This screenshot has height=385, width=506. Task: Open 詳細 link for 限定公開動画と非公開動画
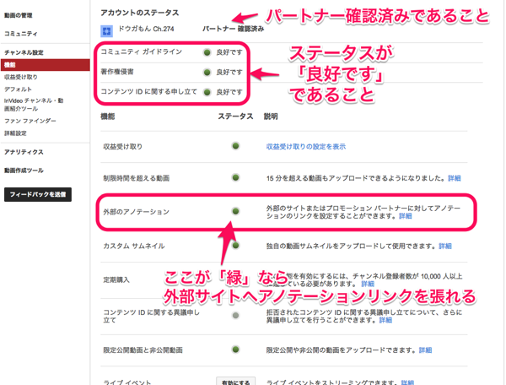425,350
